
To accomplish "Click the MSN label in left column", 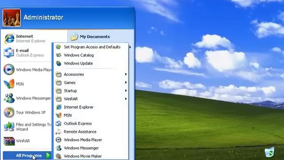I will [x=20, y=84].
